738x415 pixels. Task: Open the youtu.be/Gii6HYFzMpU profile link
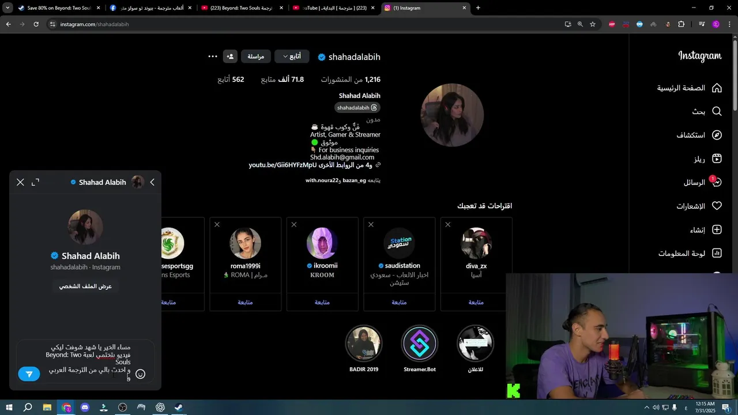coord(315,165)
